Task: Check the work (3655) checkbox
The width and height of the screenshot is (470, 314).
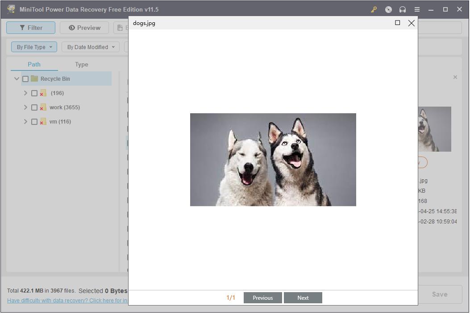Action: pyautogui.click(x=34, y=107)
